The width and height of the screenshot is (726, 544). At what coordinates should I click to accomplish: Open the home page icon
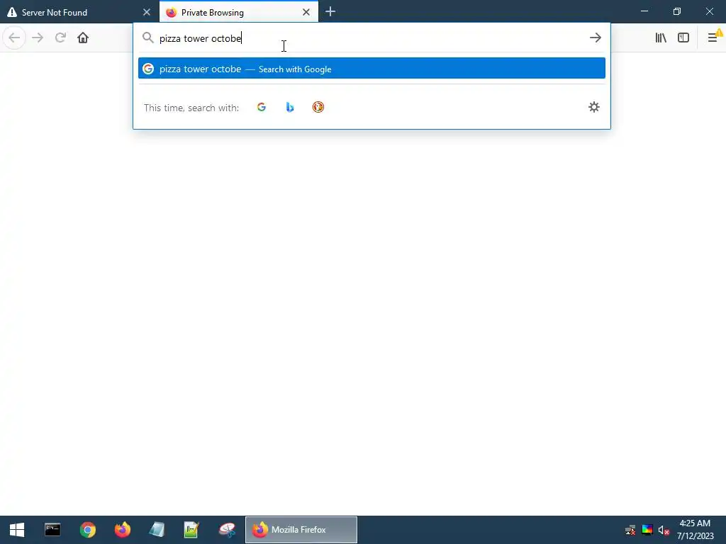83,38
